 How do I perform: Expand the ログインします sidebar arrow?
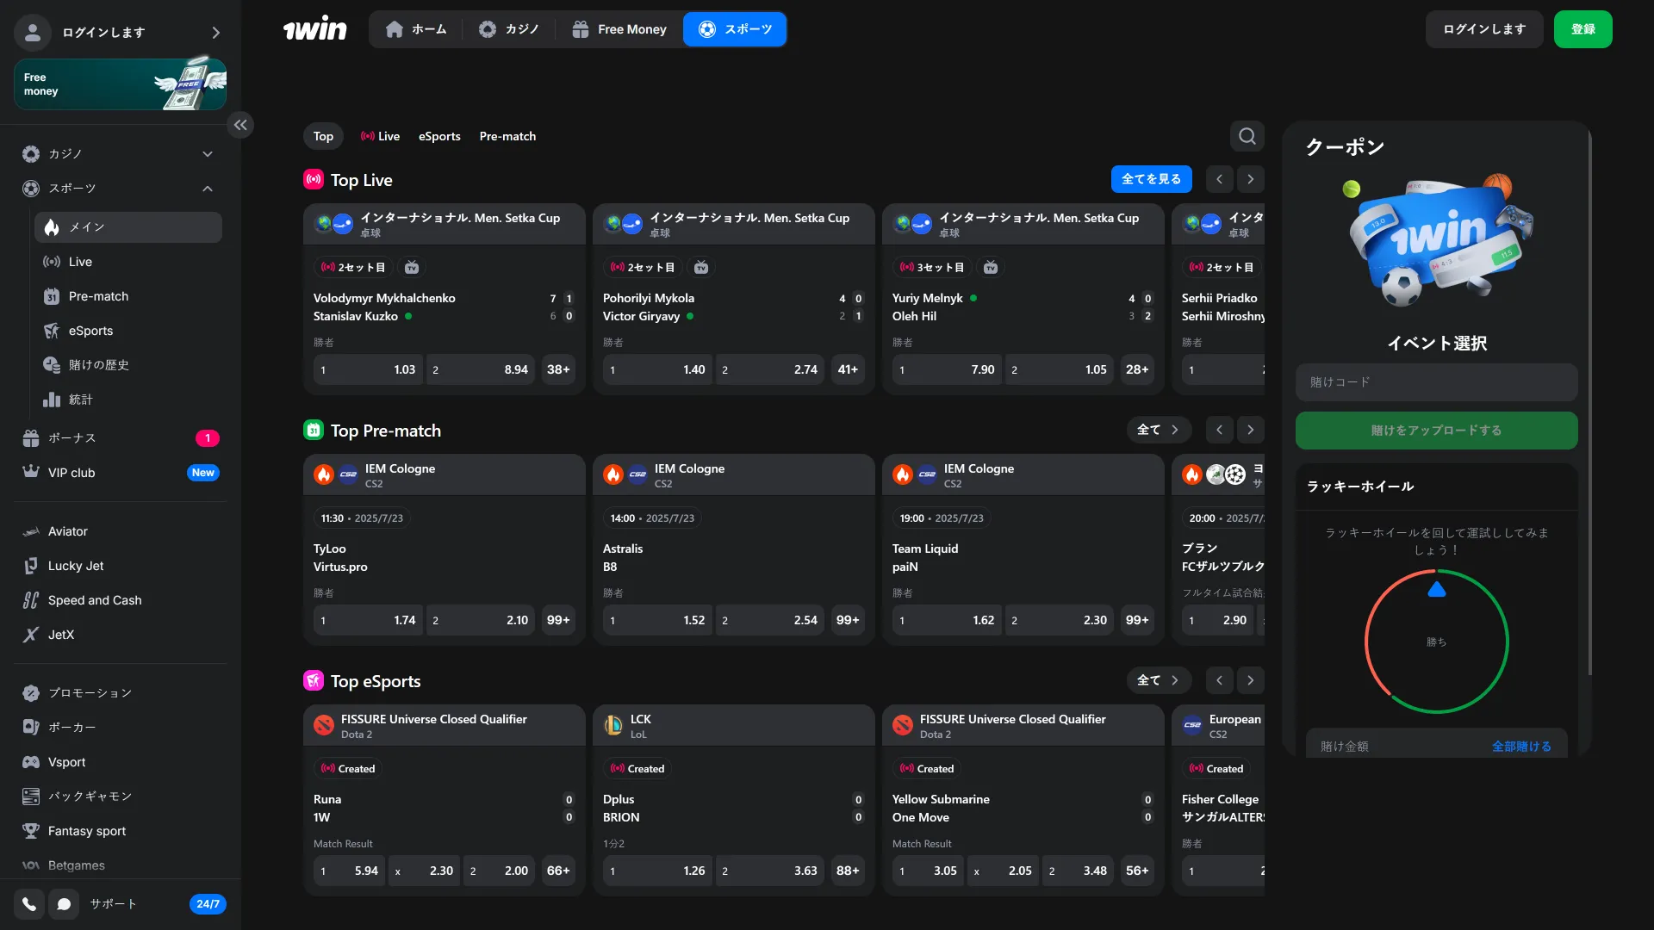point(215,33)
